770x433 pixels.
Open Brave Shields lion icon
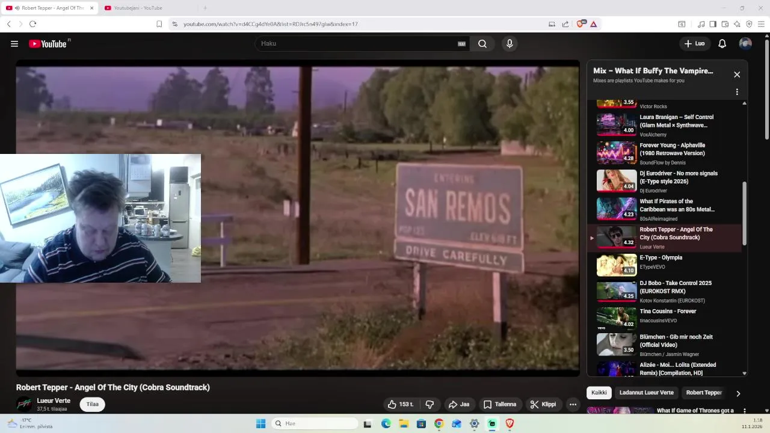click(x=581, y=24)
